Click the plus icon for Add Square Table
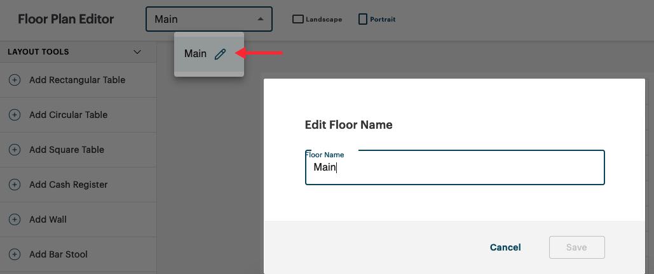 [x=15, y=150]
